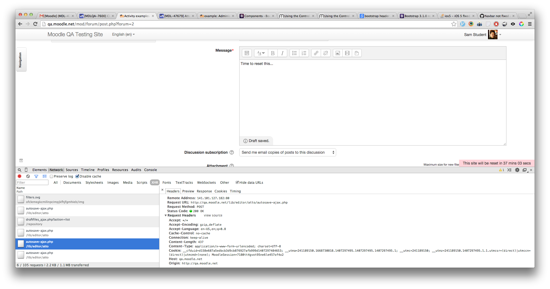Select the All network filter
This screenshot has height=289, width=550.
coord(55,183)
